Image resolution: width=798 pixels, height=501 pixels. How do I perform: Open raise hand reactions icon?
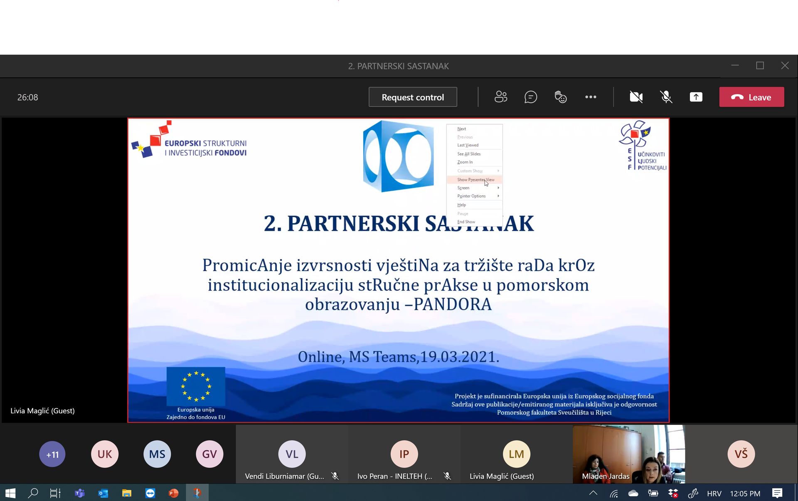[x=561, y=97]
